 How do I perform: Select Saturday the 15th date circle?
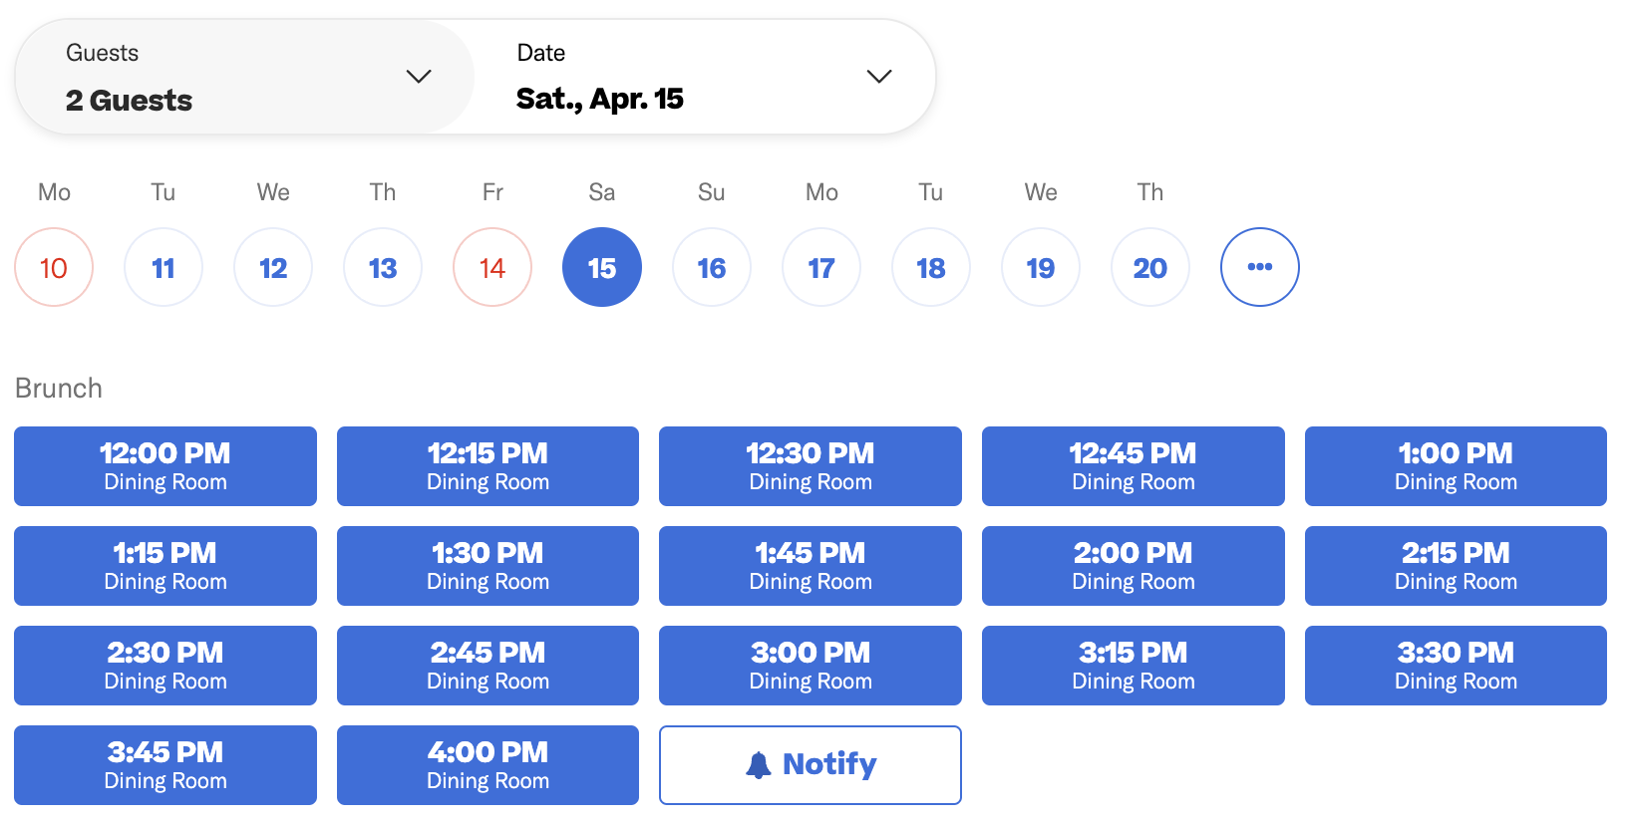pos(602,267)
